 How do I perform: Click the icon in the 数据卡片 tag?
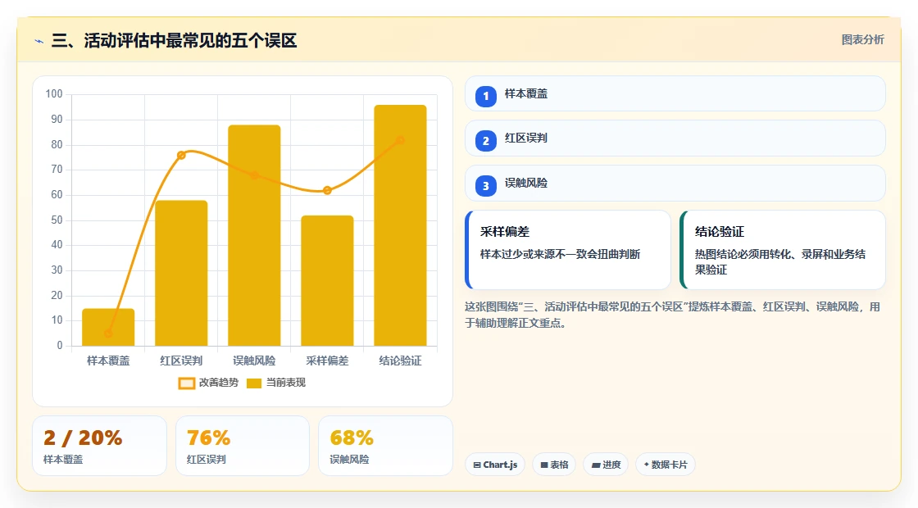(x=647, y=464)
